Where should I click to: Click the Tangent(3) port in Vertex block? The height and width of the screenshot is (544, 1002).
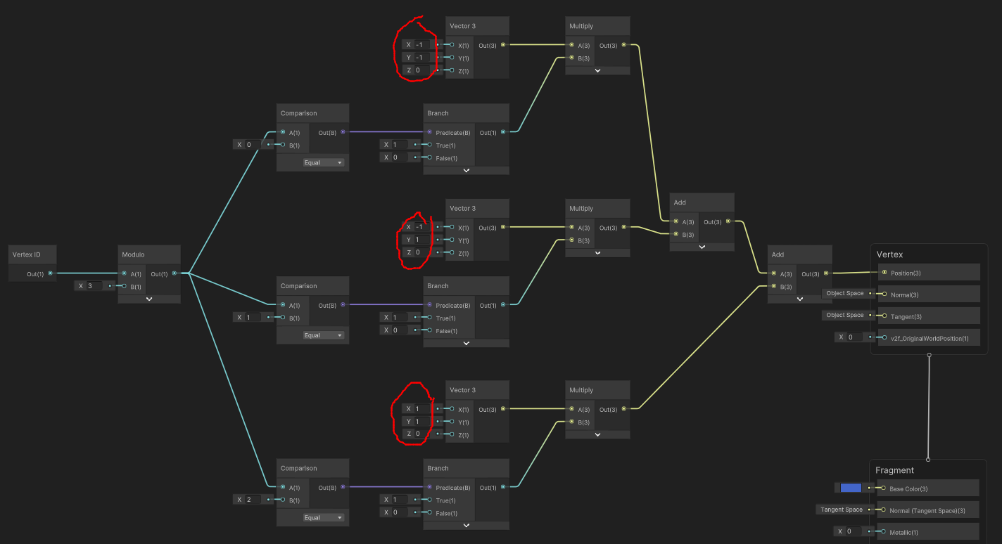(884, 316)
